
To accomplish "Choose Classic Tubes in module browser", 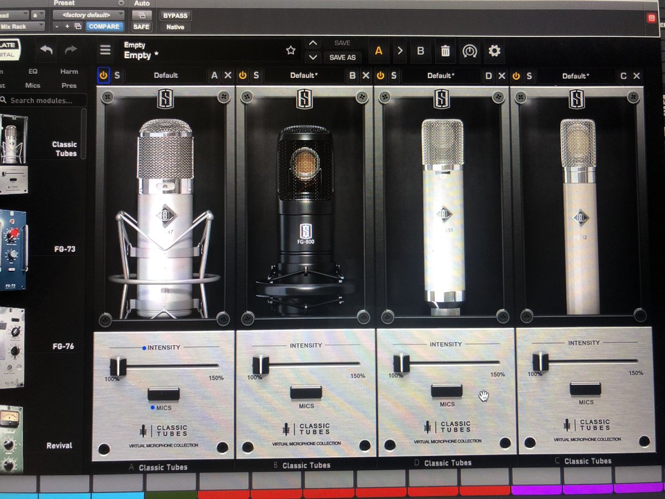I will pos(64,149).
